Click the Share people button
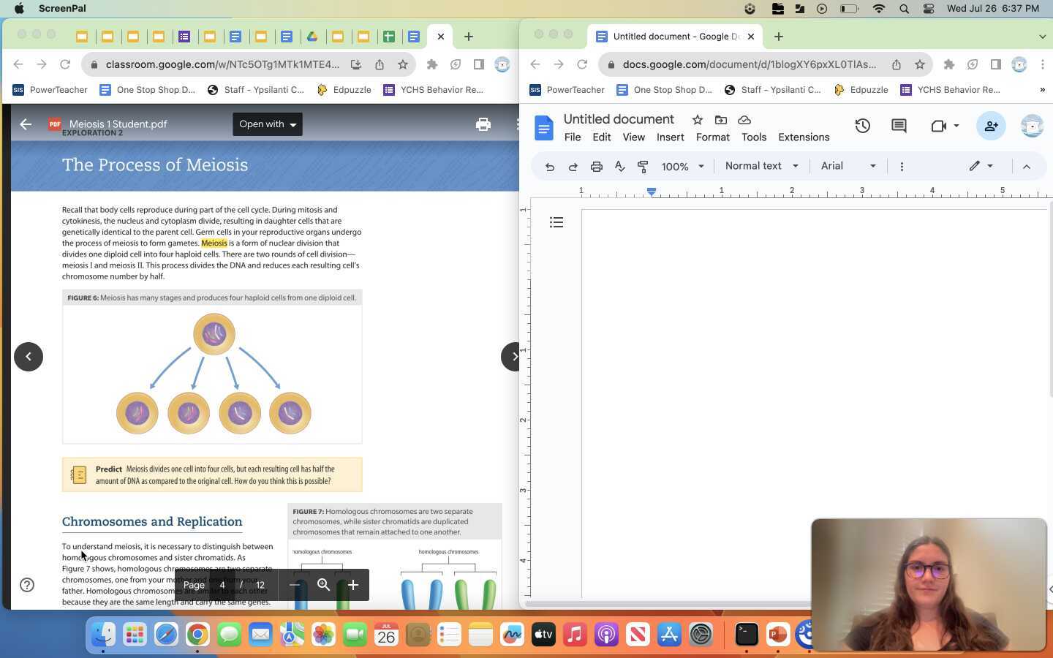The height and width of the screenshot is (658, 1053). tap(991, 126)
